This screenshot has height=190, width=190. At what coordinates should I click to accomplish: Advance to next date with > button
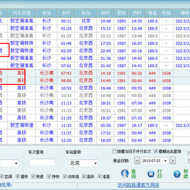[173, 160]
